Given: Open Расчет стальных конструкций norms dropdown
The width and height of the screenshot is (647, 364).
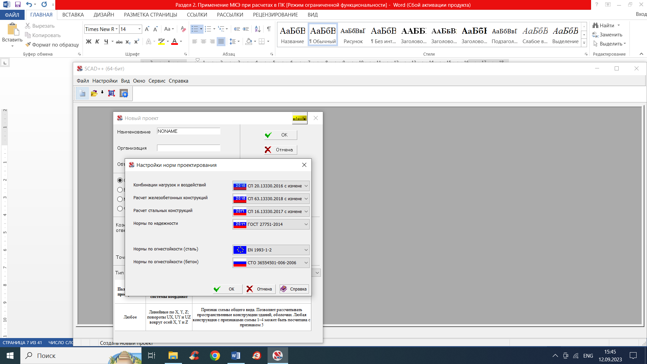Looking at the screenshot, I should (271, 211).
